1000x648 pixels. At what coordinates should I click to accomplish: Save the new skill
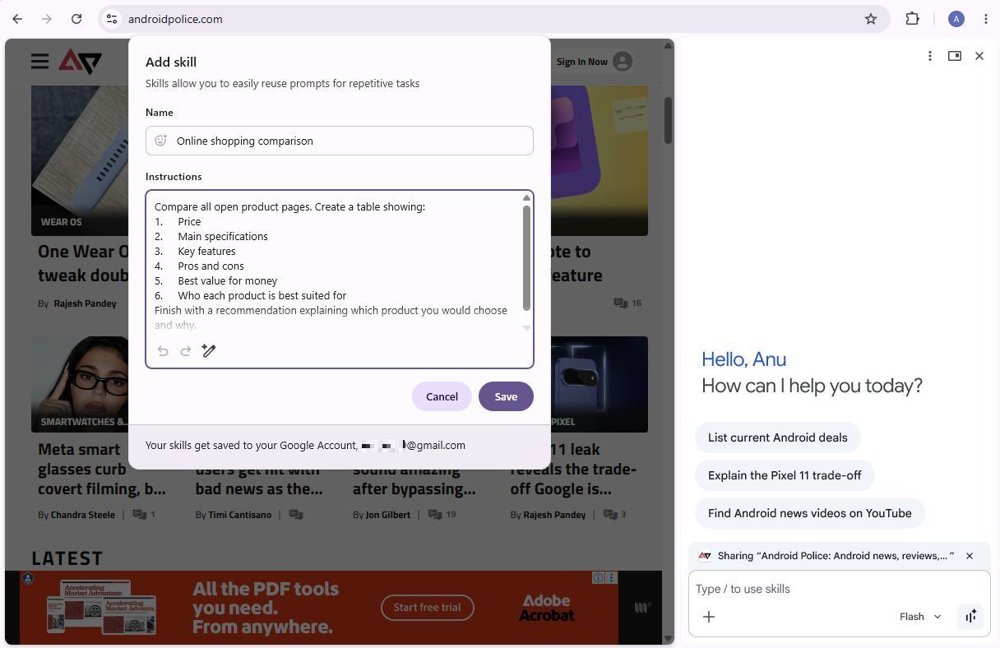(x=506, y=396)
